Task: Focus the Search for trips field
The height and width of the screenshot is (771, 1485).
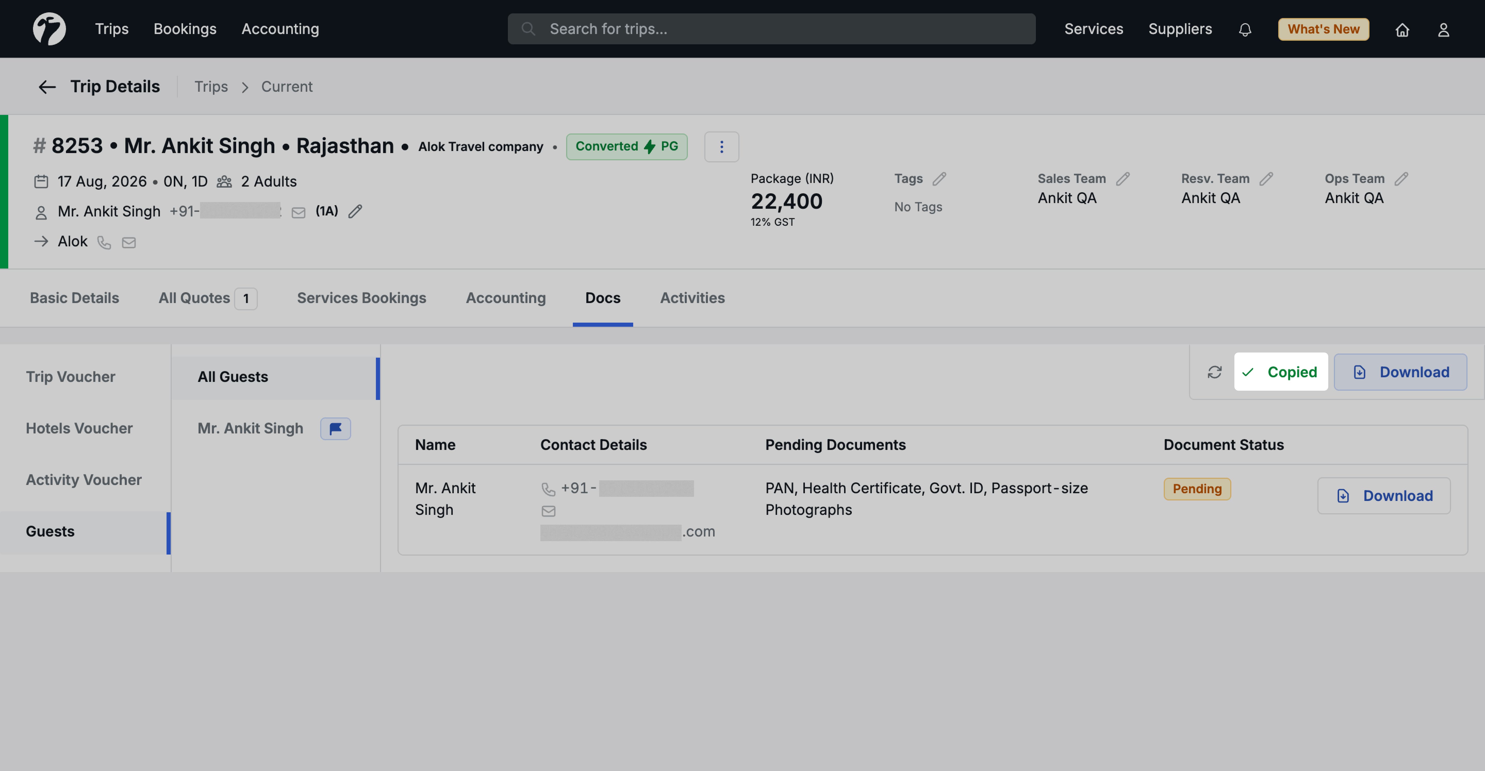Action: (771, 29)
